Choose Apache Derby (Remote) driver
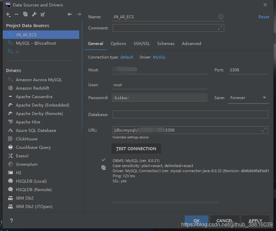This screenshot has height=231, width=276. click(39, 114)
